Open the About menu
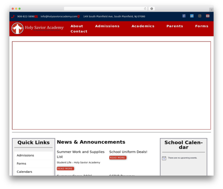This screenshot has width=223, height=189. (x=77, y=26)
